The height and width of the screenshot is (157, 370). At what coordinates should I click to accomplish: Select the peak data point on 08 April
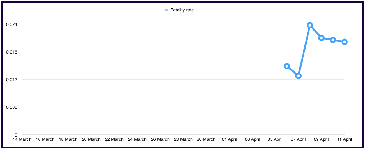click(x=310, y=25)
